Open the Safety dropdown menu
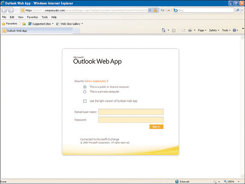245x184 pixels. 214,30
